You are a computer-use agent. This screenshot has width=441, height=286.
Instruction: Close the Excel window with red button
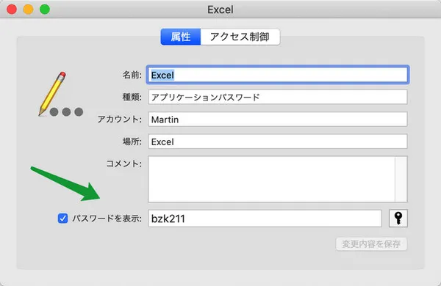pyautogui.click(x=12, y=10)
